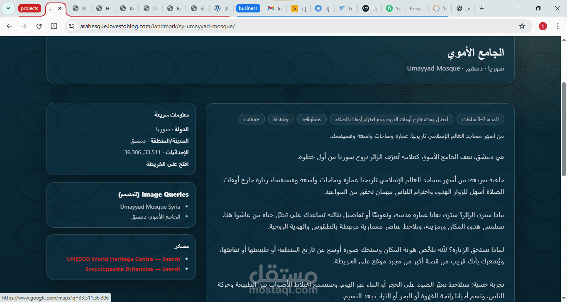
Task: Click the 'religious' tag chip
Action: click(x=312, y=119)
